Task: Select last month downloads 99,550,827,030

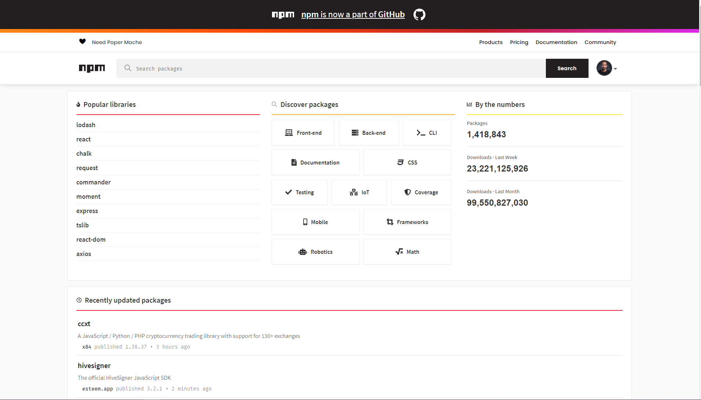Action: click(x=497, y=203)
